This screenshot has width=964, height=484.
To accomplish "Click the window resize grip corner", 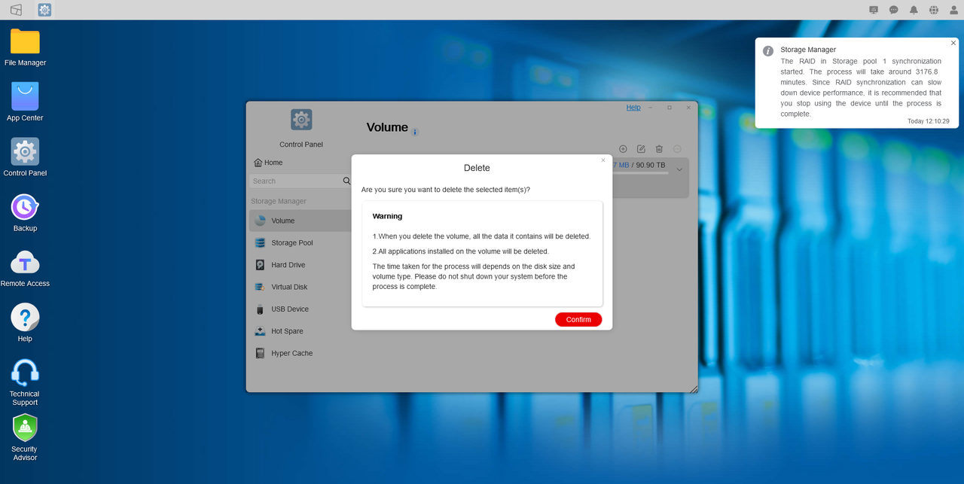I will pyautogui.click(x=694, y=388).
